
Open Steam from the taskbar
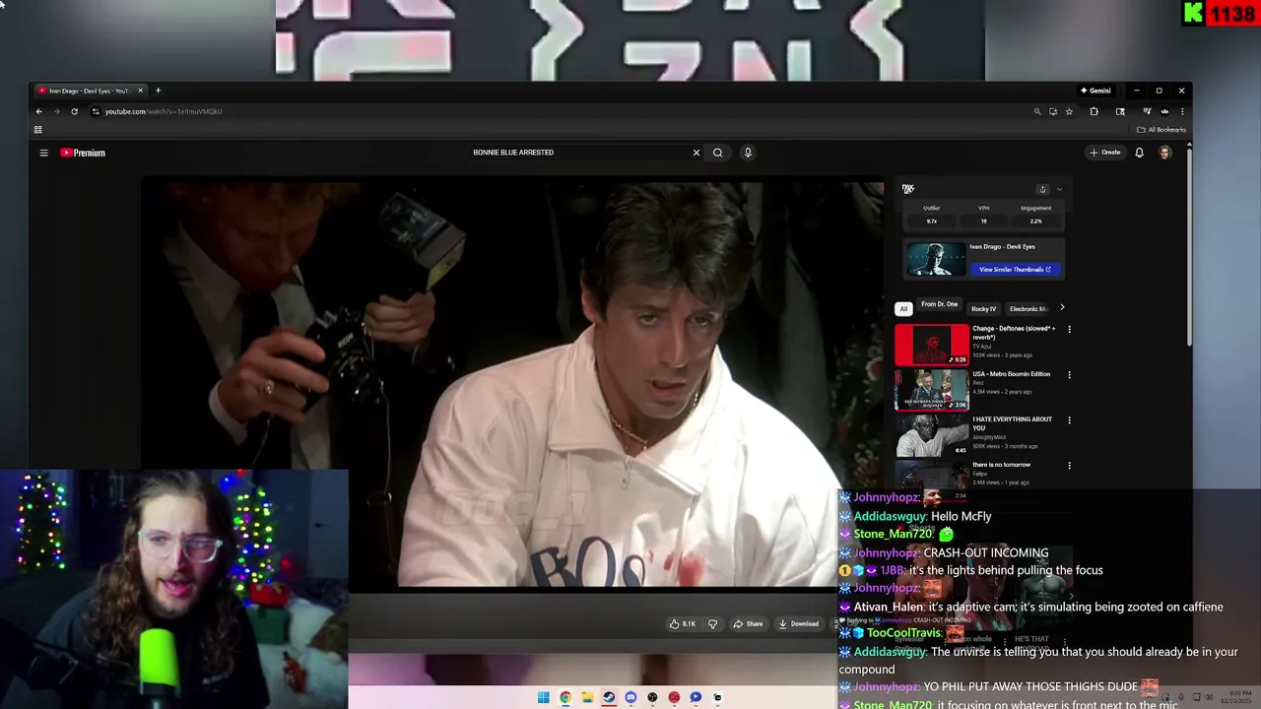point(609,697)
